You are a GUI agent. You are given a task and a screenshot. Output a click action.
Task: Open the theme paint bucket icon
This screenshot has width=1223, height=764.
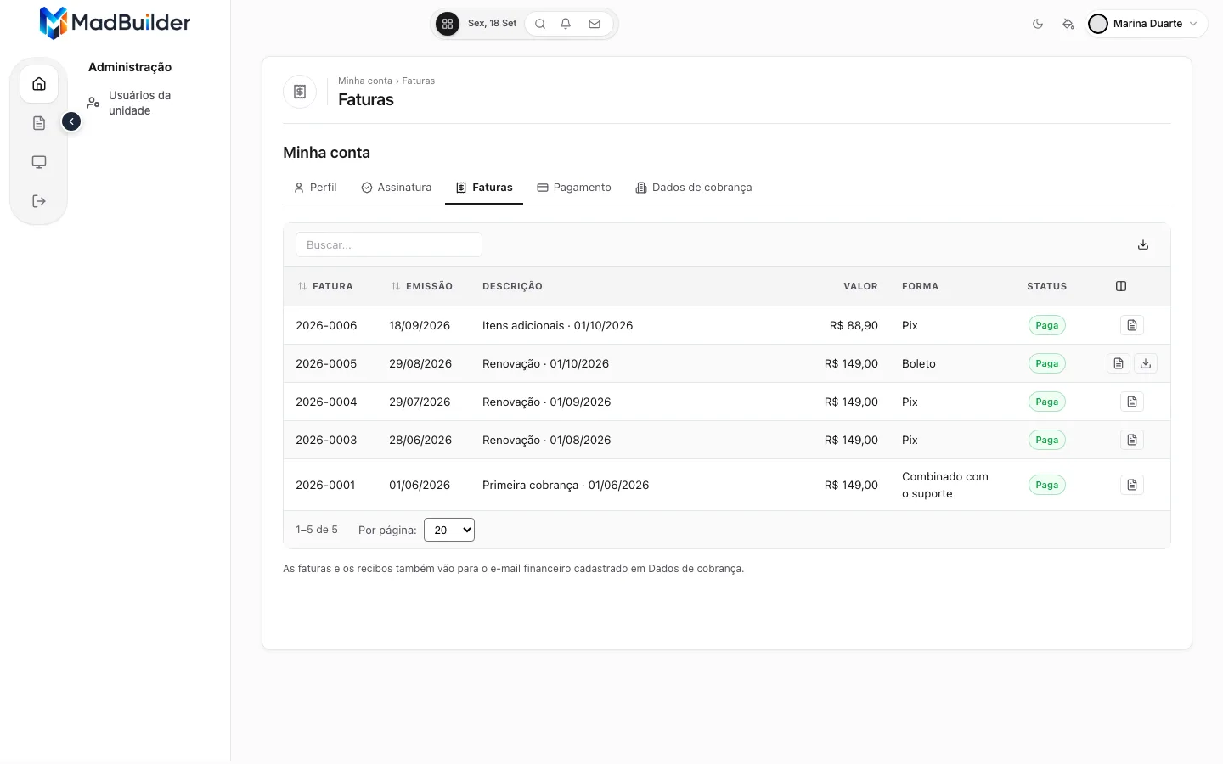(1068, 24)
